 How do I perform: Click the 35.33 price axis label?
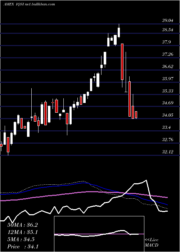coord(168,91)
